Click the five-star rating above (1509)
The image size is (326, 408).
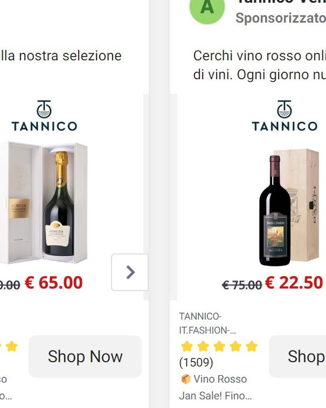point(219,346)
